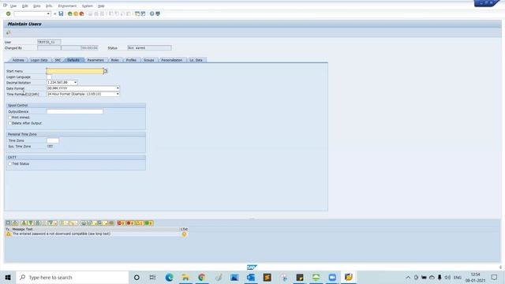Click the Generate Shortcut icon
This screenshot has height=284, width=505.
(x=143, y=14)
